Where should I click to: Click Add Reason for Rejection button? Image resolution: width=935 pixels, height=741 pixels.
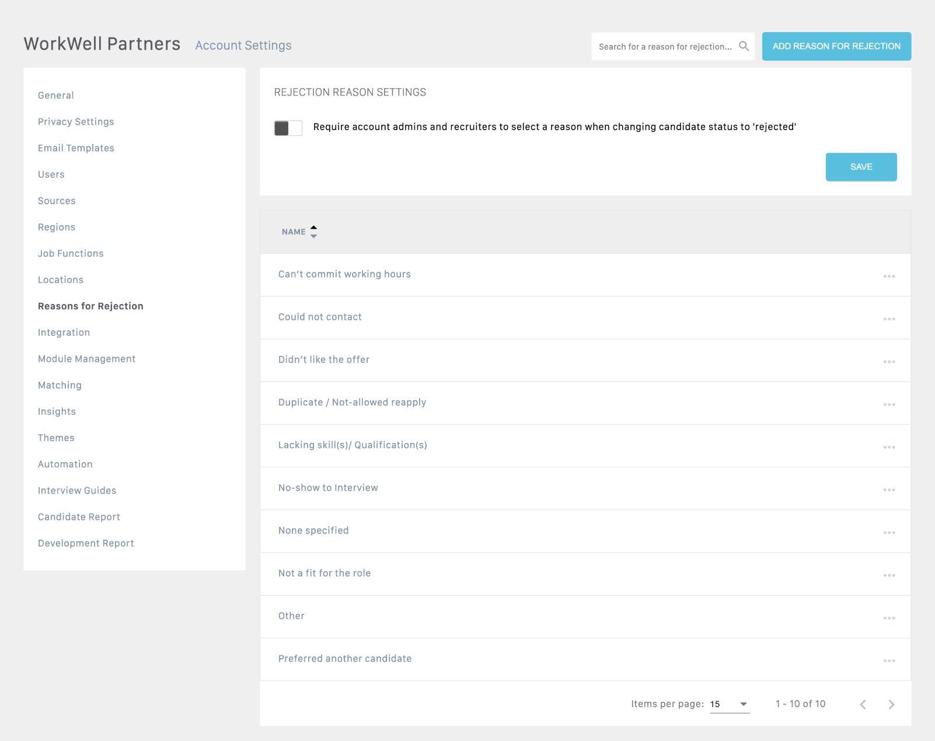point(836,46)
